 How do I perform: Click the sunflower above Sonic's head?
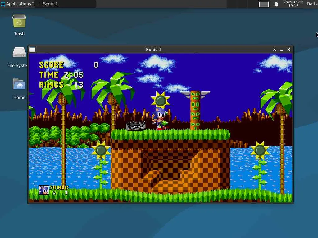click(161, 100)
